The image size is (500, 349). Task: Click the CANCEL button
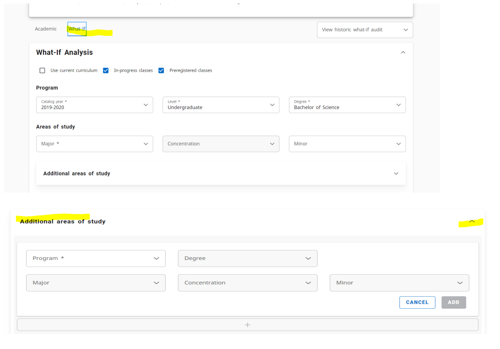click(417, 302)
